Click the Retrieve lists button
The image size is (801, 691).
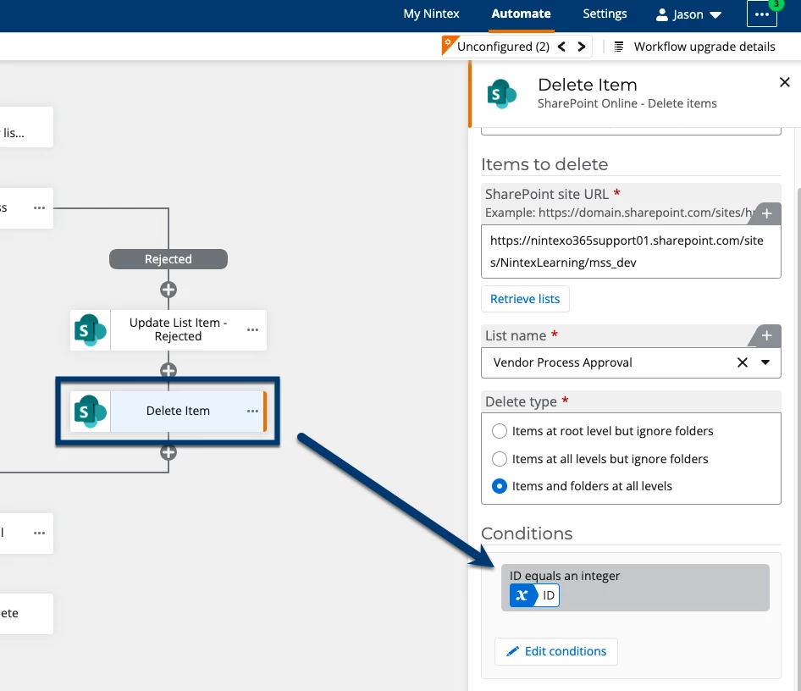525,299
